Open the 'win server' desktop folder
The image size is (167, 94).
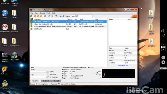(15, 28)
